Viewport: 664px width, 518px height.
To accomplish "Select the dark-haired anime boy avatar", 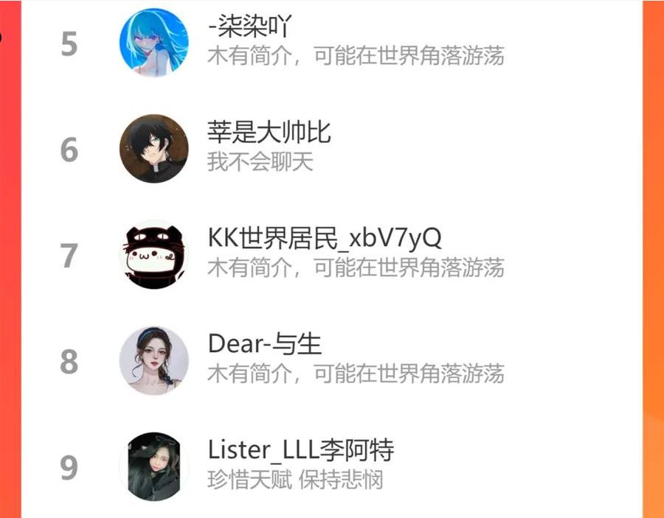I will pyautogui.click(x=153, y=148).
